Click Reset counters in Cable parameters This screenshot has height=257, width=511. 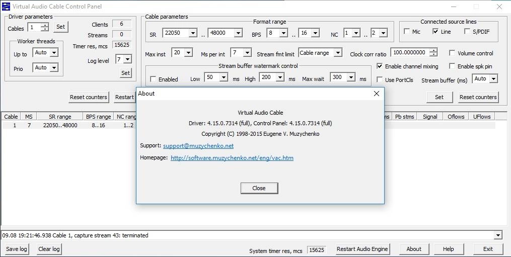click(x=478, y=97)
